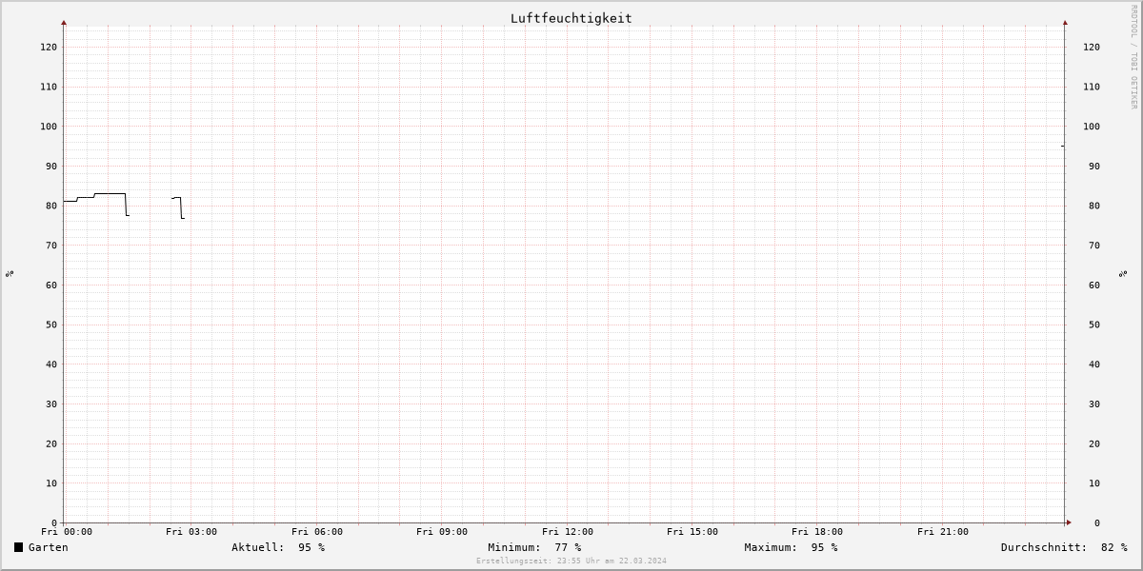Image resolution: width=1143 pixels, height=571 pixels.
Task: Click the humidity plateau at 83 % after midnight
Action: coord(110,193)
